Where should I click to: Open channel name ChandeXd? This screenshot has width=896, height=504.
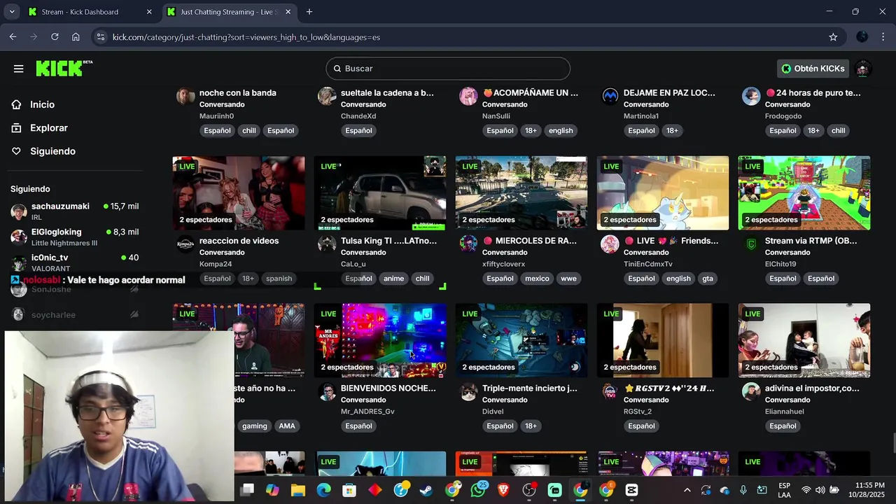(x=358, y=116)
